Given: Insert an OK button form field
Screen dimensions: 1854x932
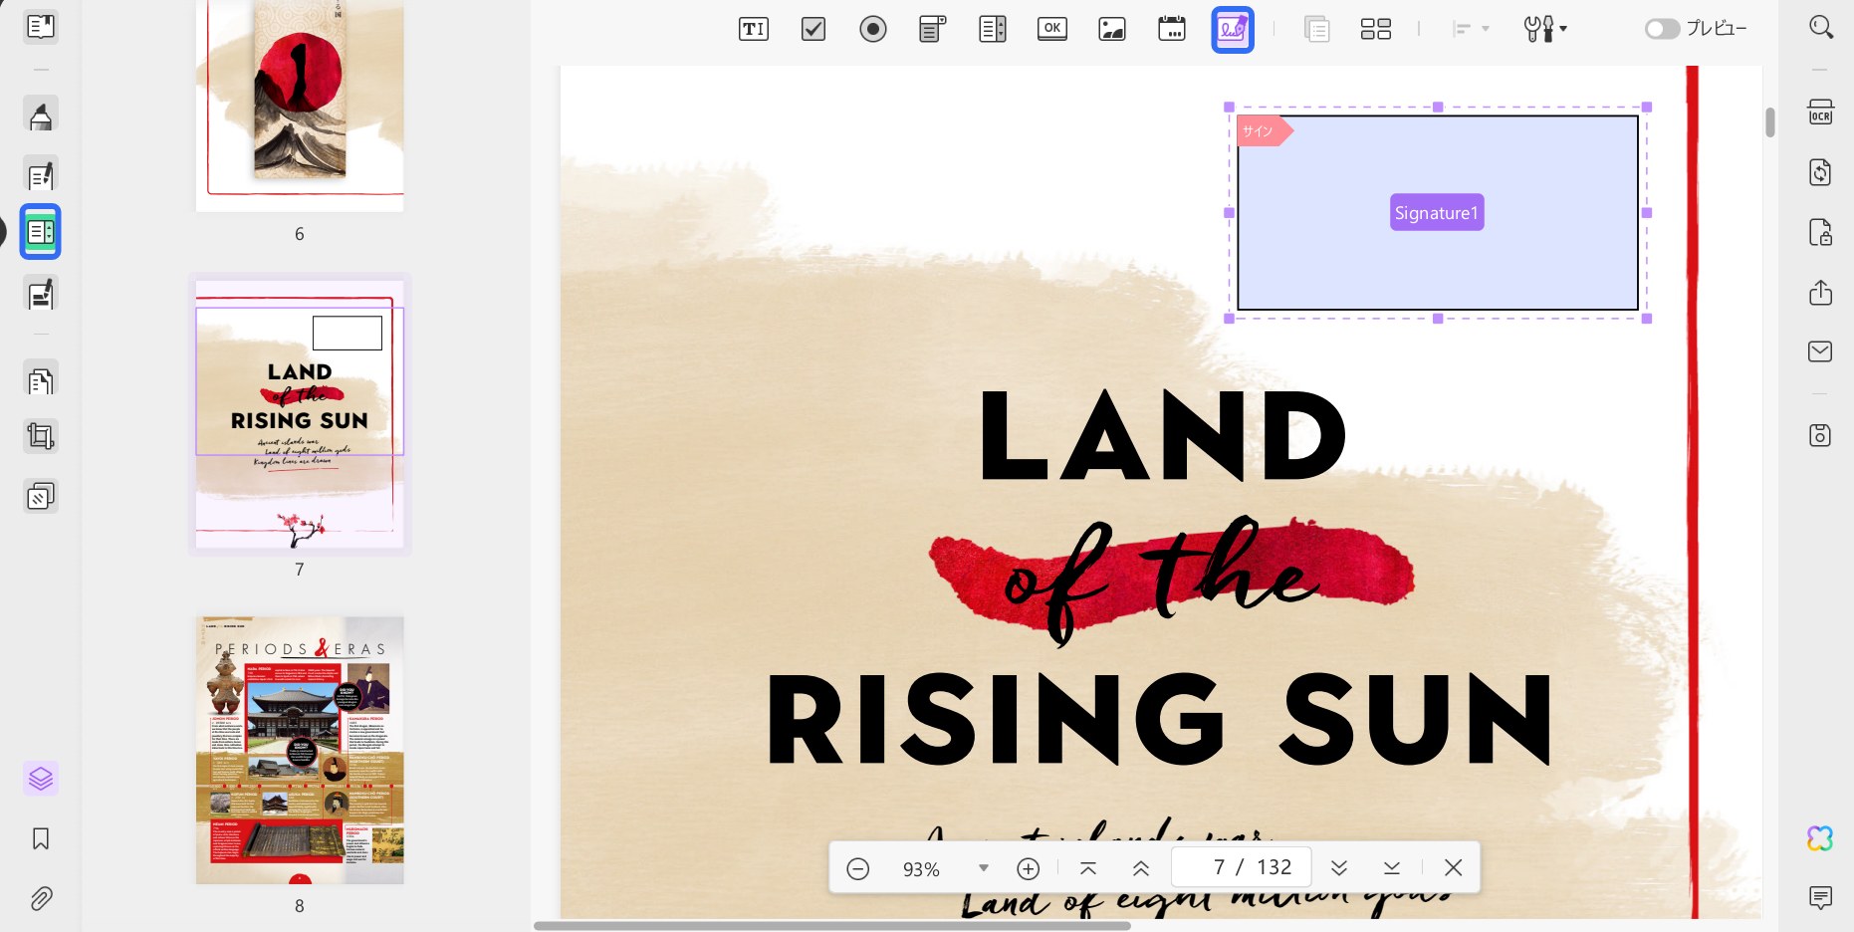Looking at the screenshot, I should coord(1052,29).
